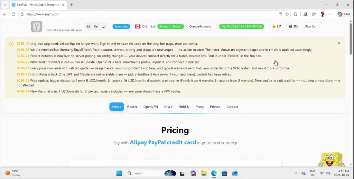Click the 'Alipay PayPal credit card' text
Image resolution: width=354 pixels, height=179 pixels.
(x=163, y=142)
